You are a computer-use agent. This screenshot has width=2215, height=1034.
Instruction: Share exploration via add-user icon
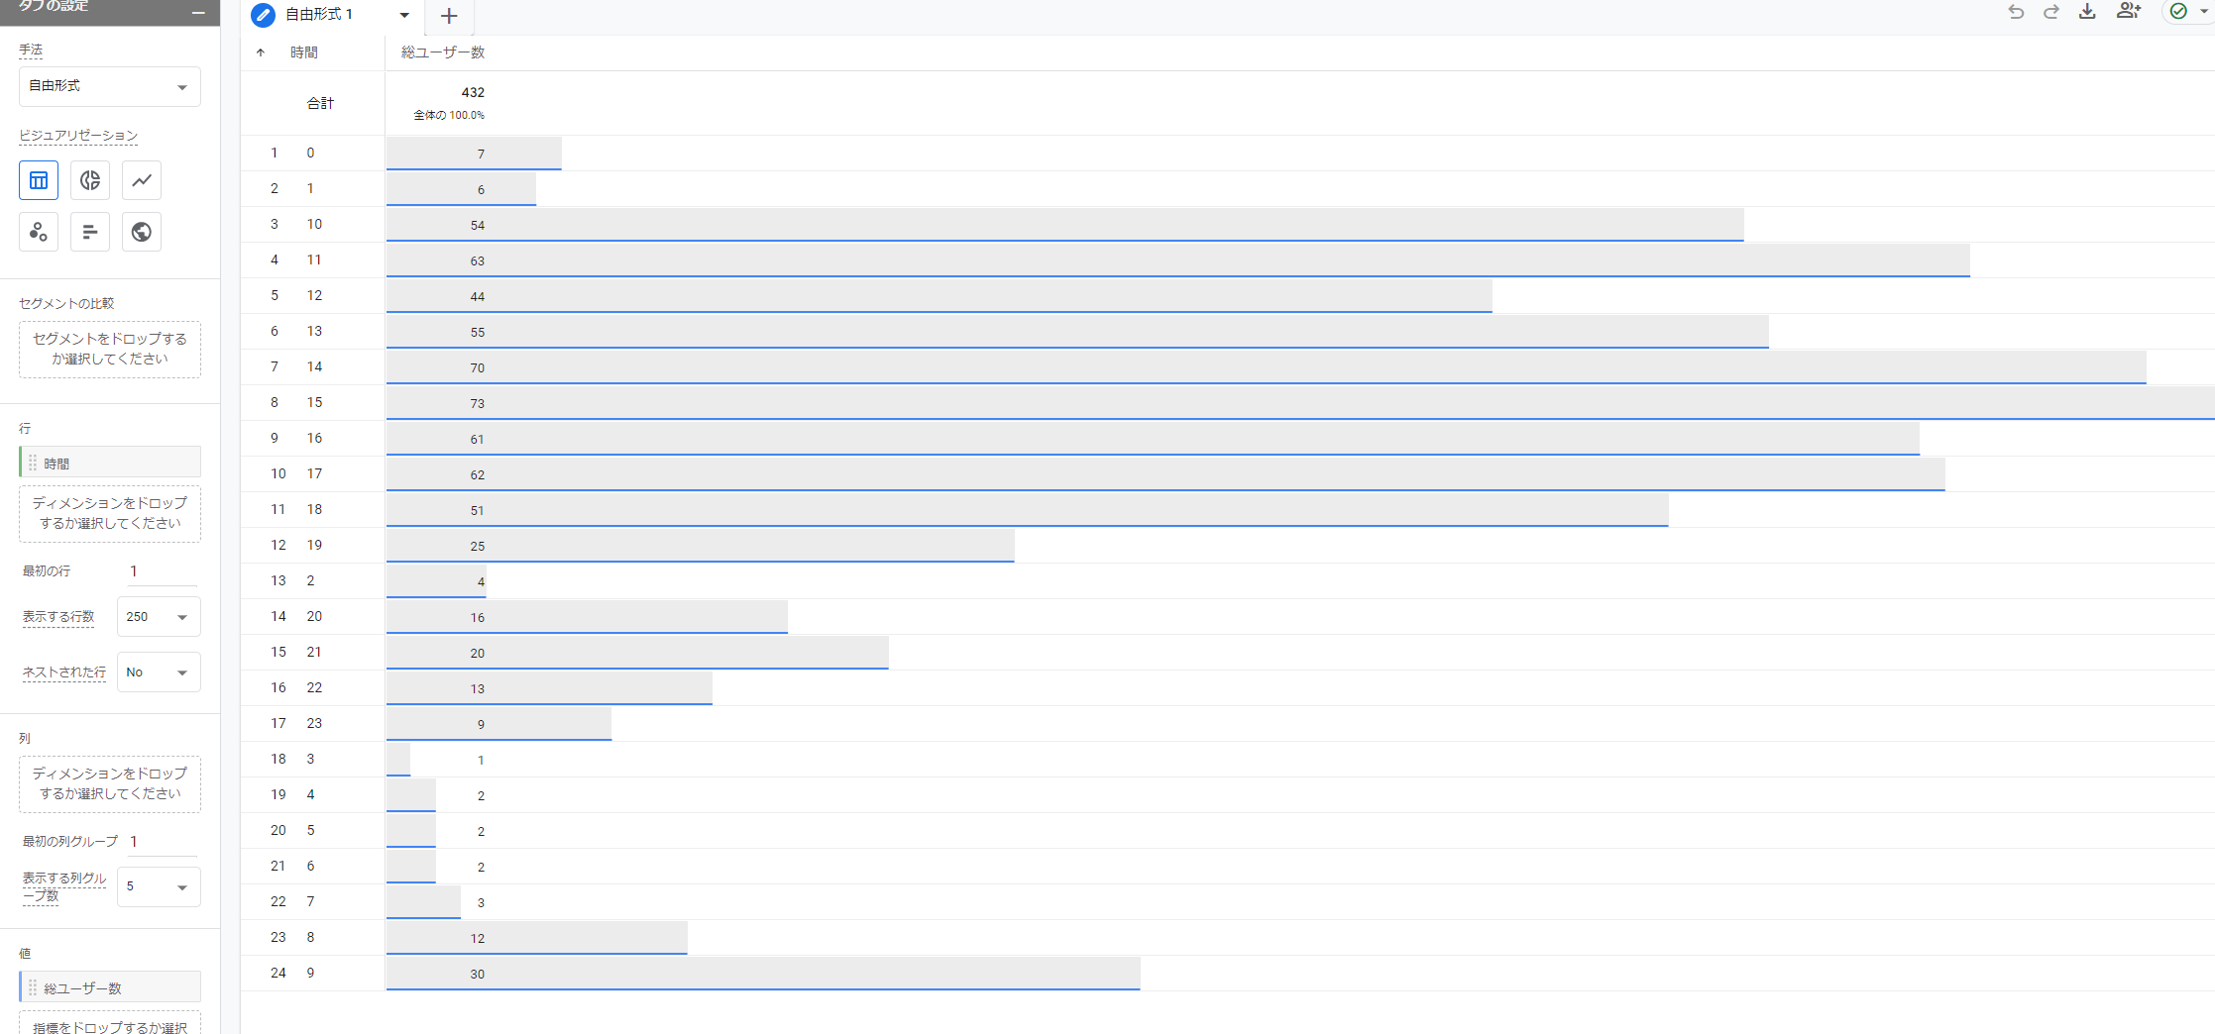[2128, 12]
